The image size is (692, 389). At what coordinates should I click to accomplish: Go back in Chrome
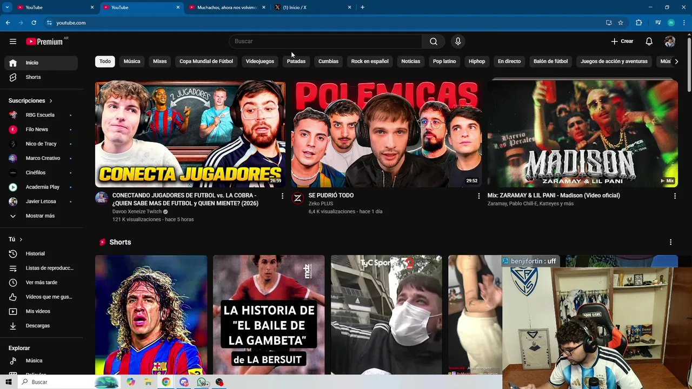(x=8, y=23)
